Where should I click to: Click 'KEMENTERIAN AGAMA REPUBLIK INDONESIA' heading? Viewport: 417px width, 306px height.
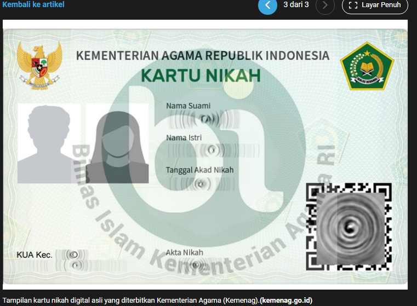click(203, 56)
